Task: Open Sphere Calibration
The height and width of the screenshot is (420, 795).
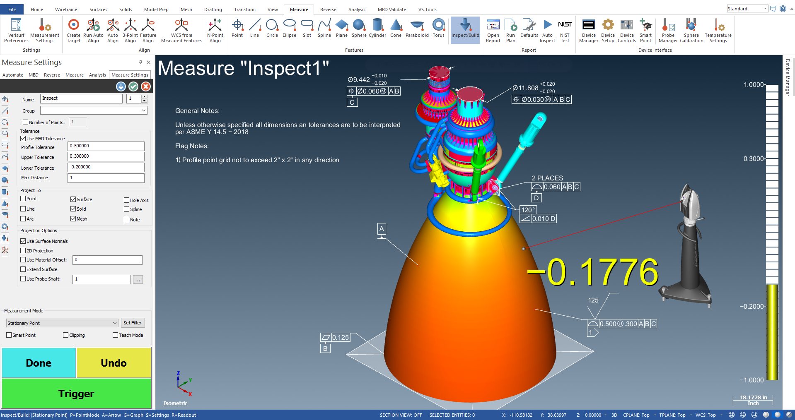Action: pos(691,29)
